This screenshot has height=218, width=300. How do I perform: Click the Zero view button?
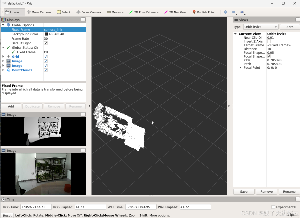click(290, 27)
